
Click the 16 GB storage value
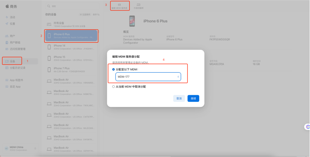[x=256, y=64]
